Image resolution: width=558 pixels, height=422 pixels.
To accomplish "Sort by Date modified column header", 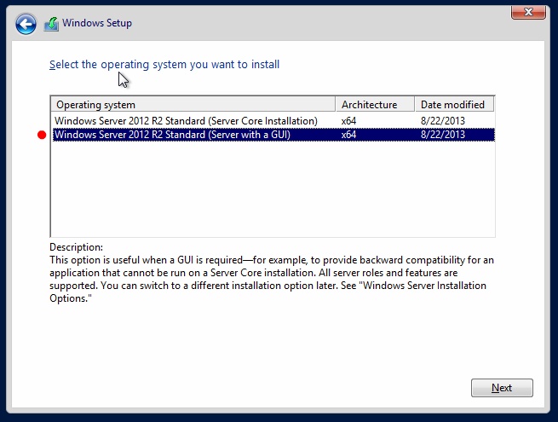I will (454, 105).
